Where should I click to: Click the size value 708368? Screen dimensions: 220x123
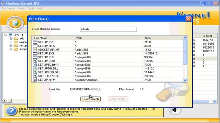149,76
